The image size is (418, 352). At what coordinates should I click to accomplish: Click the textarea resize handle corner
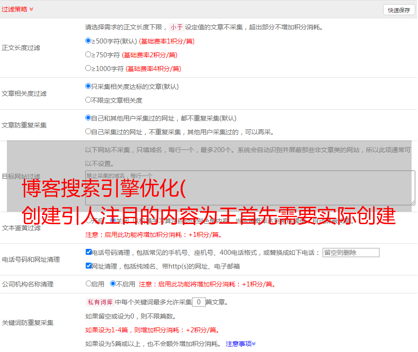click(x=412, y=203)
